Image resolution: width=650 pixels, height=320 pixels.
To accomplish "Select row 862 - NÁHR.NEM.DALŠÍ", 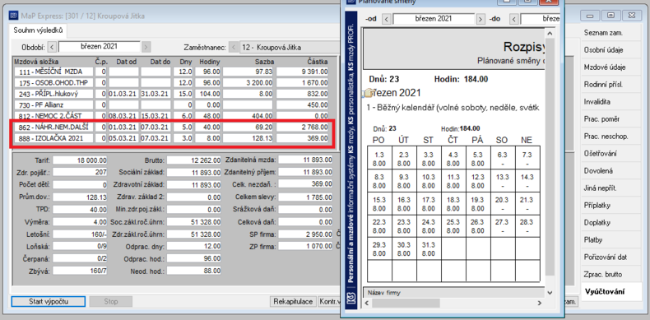I will tap(171, 127).
